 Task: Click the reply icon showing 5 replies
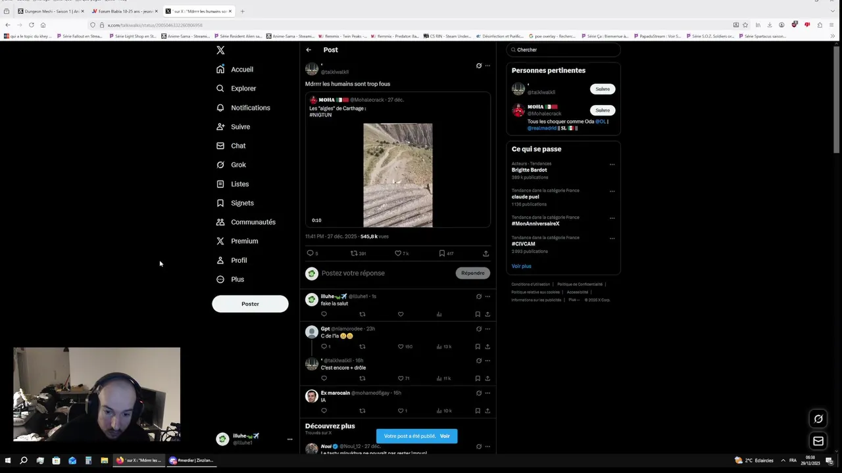[x=310, y=253]
